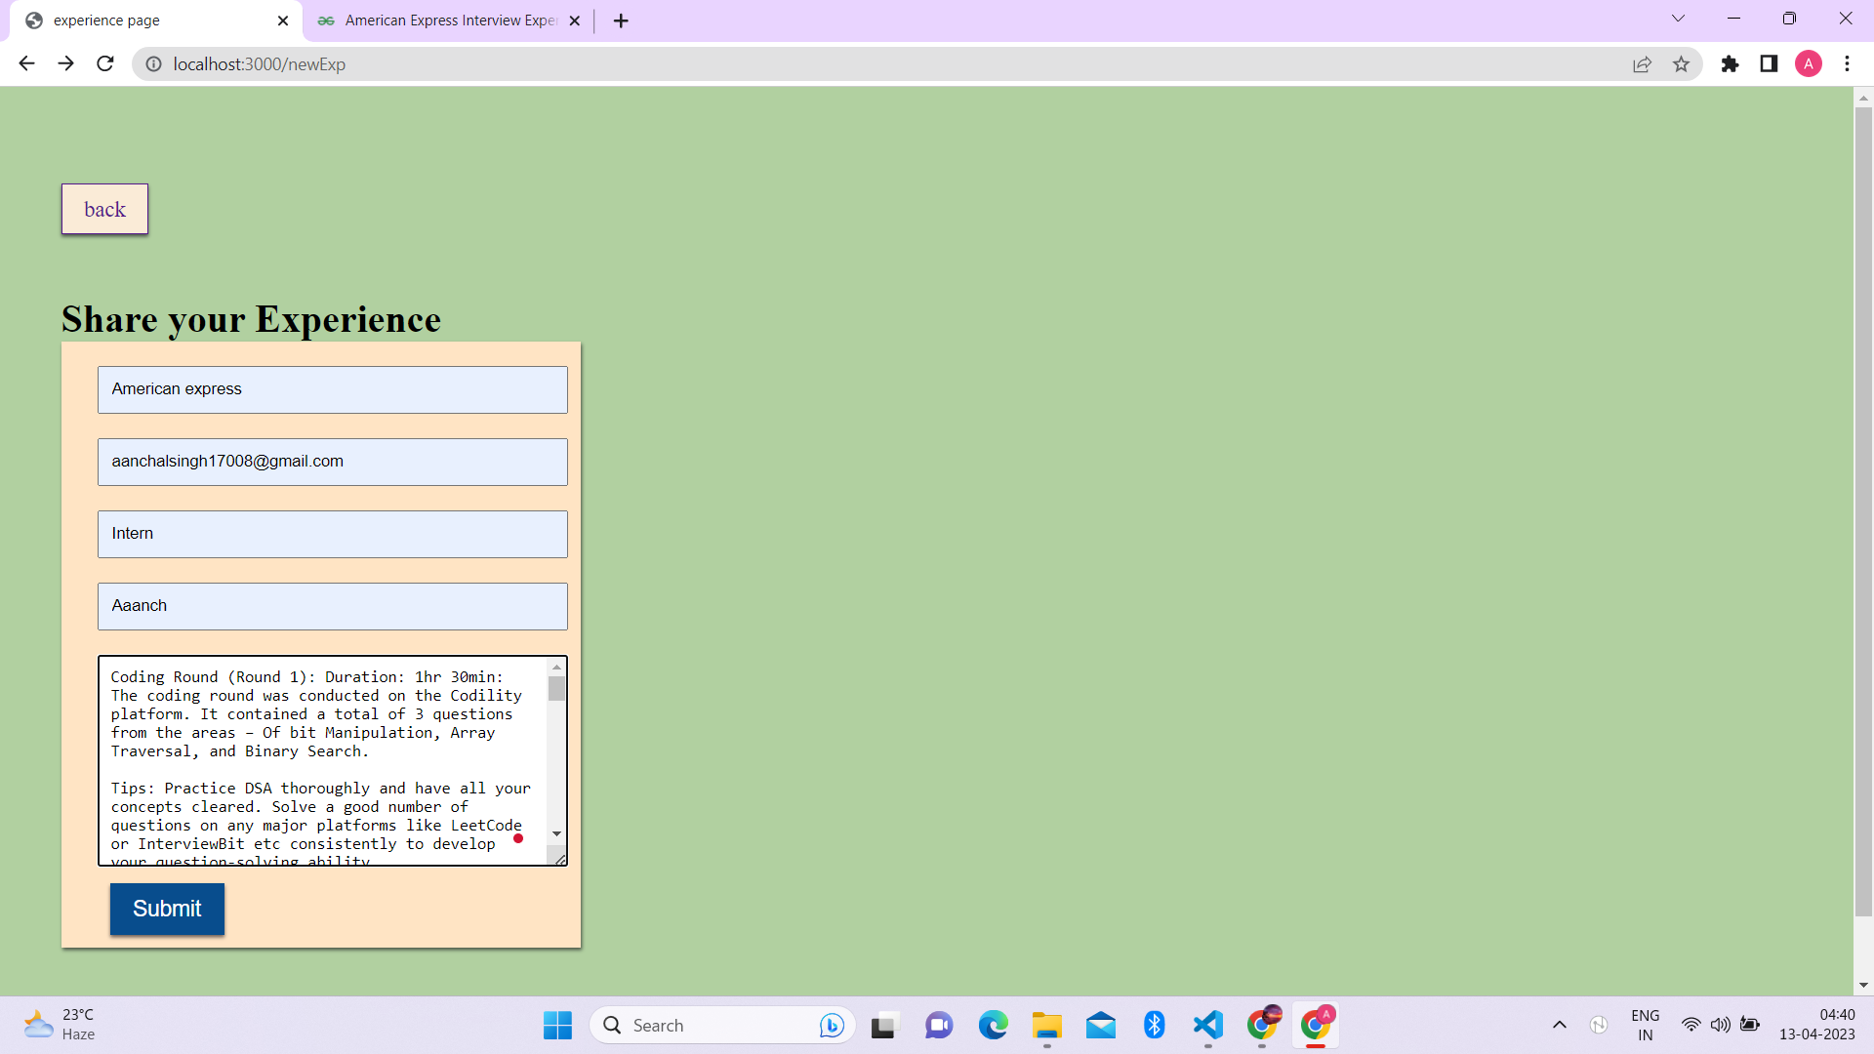Screen dimensions: 1874x1054
Task: Open the weather widget showing 23°C Haze
Action: 61,1025
